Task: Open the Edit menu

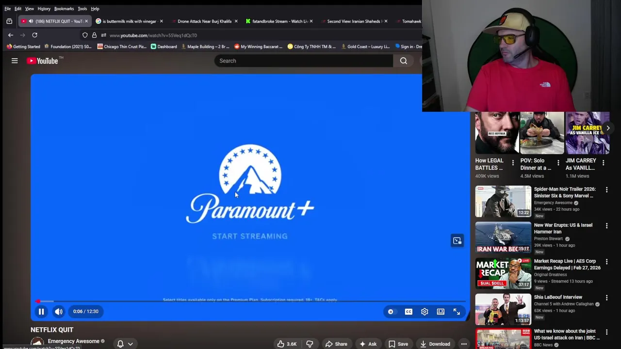Action: pos(18,9)
